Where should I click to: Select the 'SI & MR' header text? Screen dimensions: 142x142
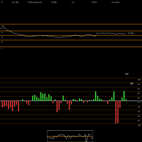click(15, 2)
